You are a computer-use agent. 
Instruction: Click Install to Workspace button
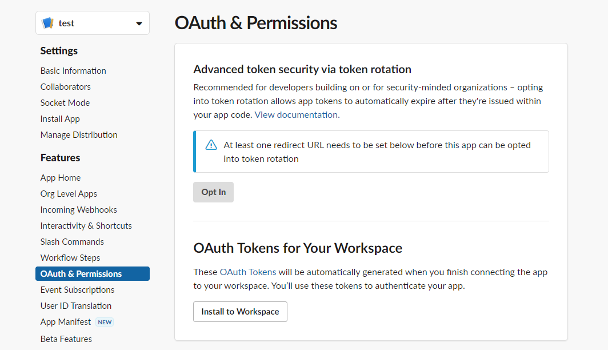tap(240, 312)
